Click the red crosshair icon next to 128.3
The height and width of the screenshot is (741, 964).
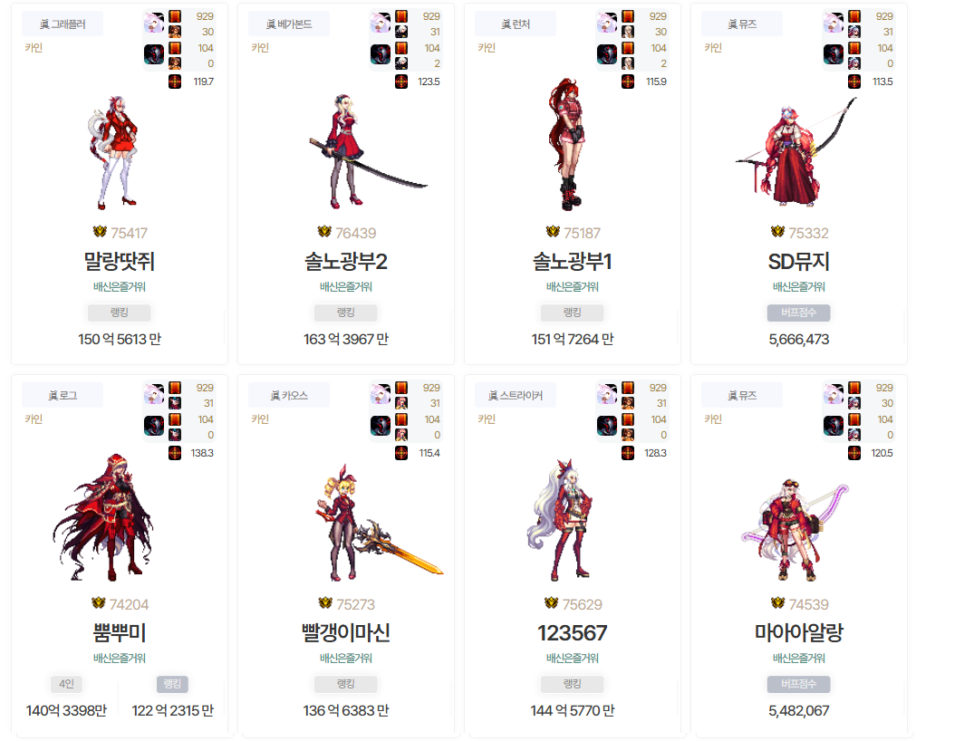tap(628, 453)
